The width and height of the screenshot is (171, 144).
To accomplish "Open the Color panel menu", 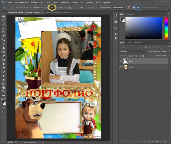I will (168, 14).
